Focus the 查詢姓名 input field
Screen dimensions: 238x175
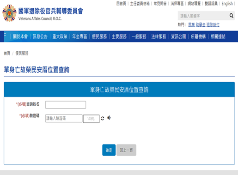pyautogui.click(x=66, y=105)
